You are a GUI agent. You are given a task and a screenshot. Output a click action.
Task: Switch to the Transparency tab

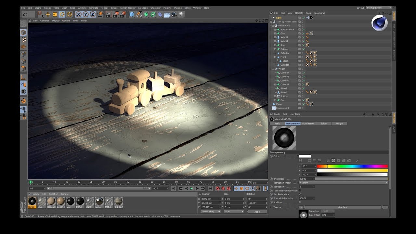[292, 123]
